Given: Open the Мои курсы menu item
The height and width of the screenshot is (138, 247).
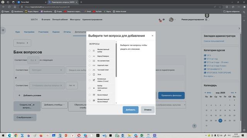Looking at the screenshot, I should tap(75, 20).
